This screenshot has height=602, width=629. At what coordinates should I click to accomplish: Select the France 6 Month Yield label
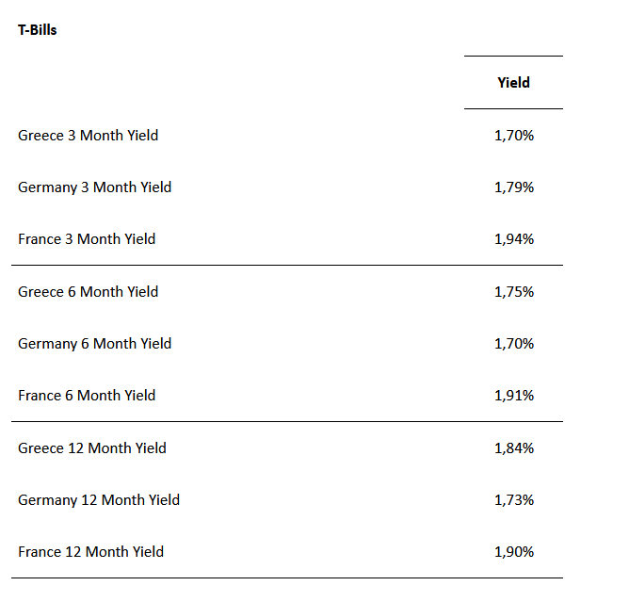pos(87,396)
